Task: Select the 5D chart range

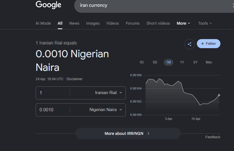Action: (155, 62)
